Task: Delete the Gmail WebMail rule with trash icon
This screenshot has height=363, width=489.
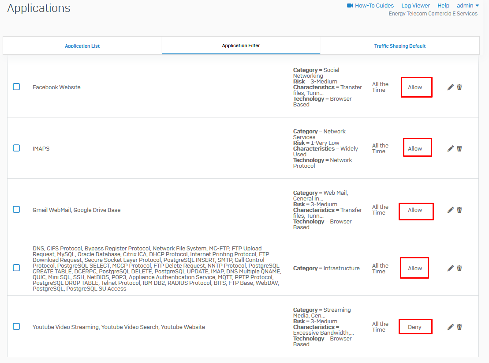Action: click(x=459, y=210)
